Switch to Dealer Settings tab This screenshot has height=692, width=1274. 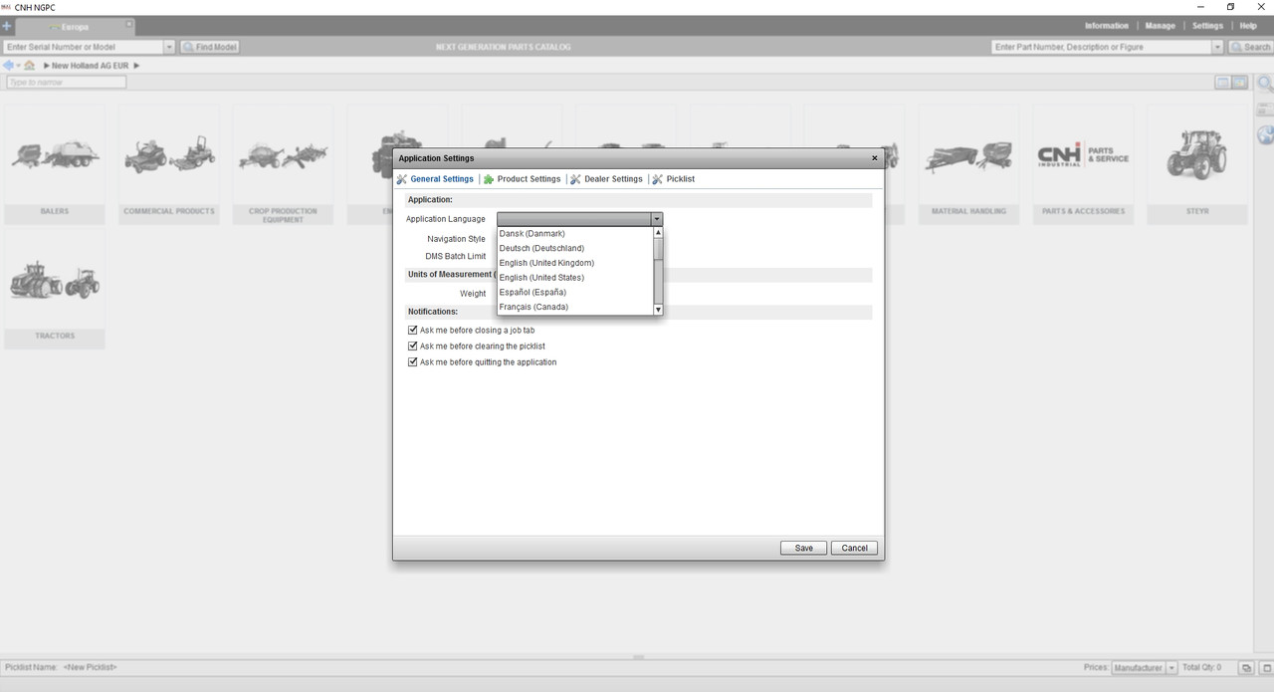607,179
